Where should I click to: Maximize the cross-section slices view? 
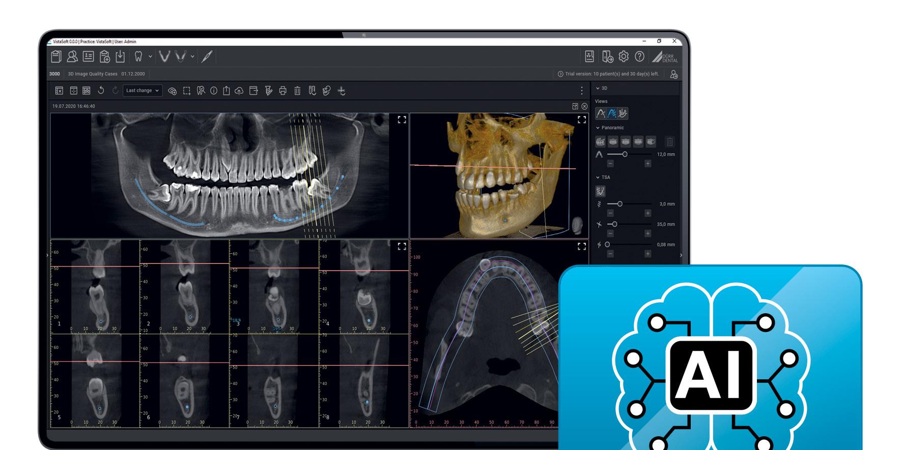point(402,246)
